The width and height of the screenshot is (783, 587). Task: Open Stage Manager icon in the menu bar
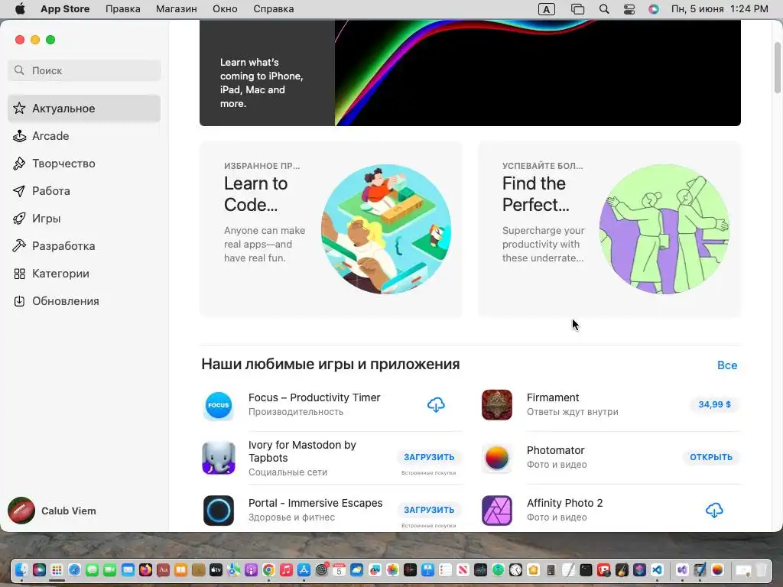pyautogui.click(x=578, y=9)
